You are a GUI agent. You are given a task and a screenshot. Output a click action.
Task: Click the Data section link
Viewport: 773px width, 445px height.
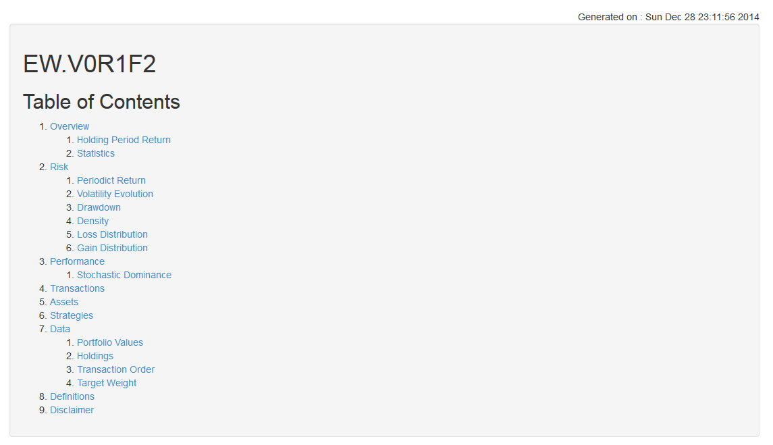[x=60, y=329]
